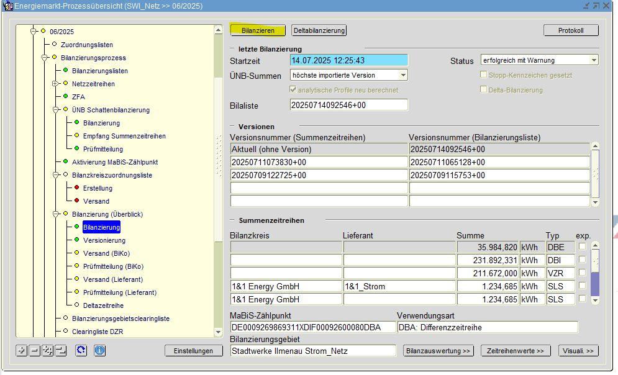Expand the Netzzeitreihen tree node
The height and width of the screenshot is (375, 618).
pyautogui.click(x=55, y=84)
